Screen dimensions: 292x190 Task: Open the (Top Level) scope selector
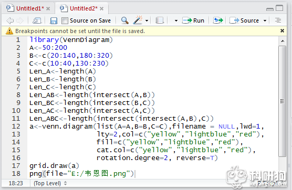tap(50, 183)
